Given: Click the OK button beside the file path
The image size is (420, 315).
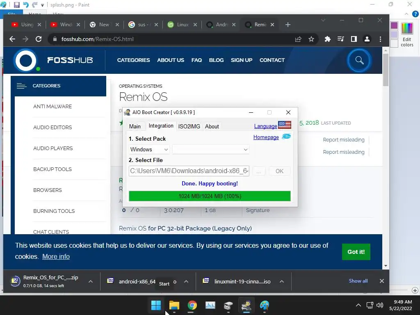Looking at the screenshot, I should click(x=279, y=171).
